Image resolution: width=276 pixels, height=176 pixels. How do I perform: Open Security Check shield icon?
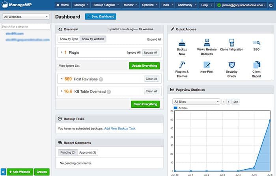(x=232, y=65)
